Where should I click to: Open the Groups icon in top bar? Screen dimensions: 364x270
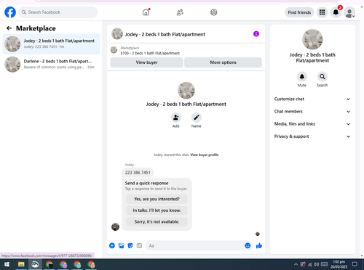214,12
